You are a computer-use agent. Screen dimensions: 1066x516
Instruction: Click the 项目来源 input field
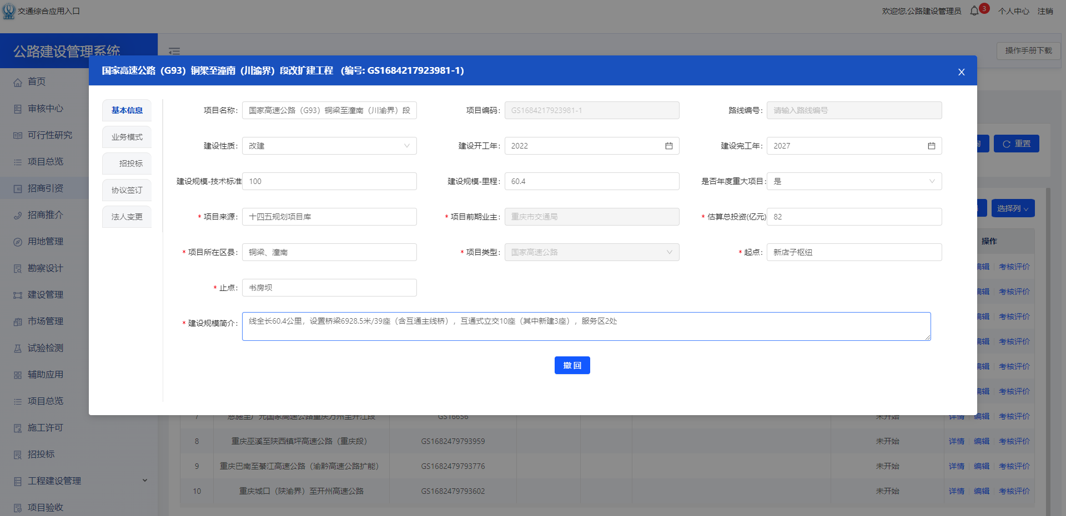coord(329,217)
